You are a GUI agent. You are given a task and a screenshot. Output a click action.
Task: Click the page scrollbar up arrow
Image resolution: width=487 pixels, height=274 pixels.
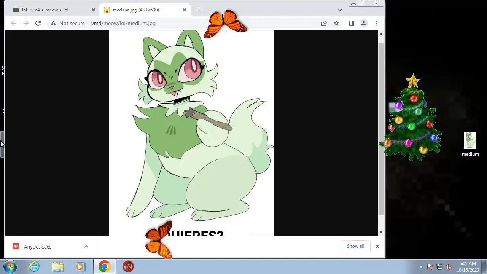pos(381,34)
